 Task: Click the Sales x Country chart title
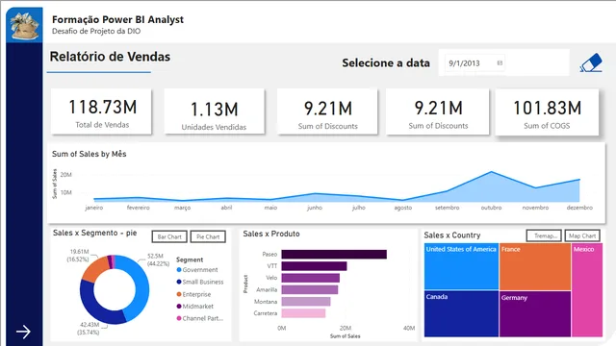452,235
